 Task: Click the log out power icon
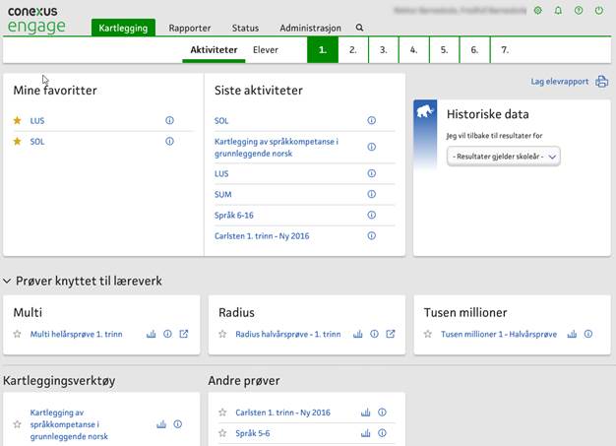pos(599,10)
